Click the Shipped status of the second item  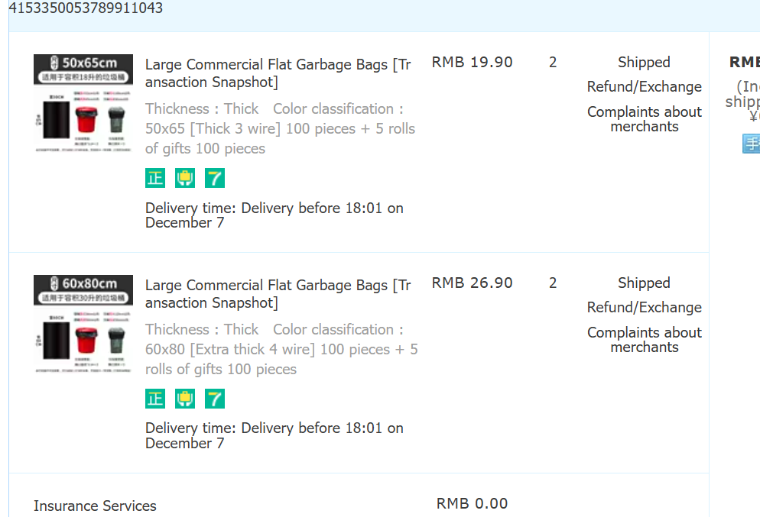pos(643,283)
